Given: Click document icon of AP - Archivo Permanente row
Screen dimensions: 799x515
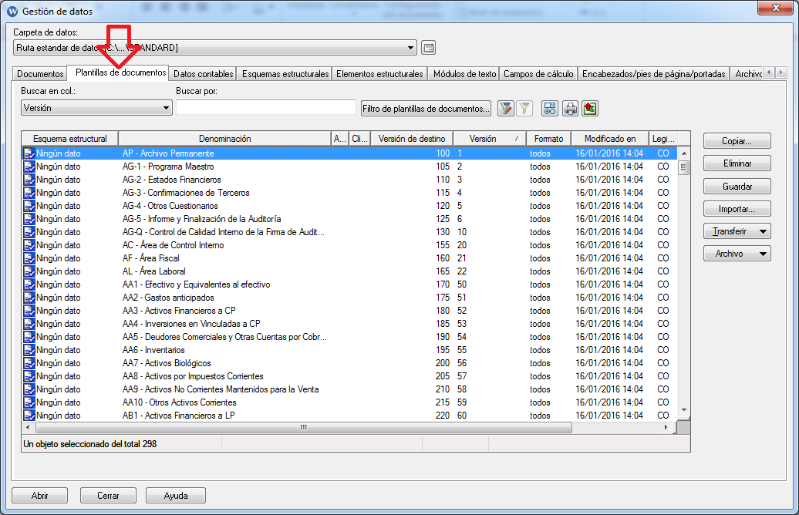Looking at the screenshot, I should tap(29, 153).
